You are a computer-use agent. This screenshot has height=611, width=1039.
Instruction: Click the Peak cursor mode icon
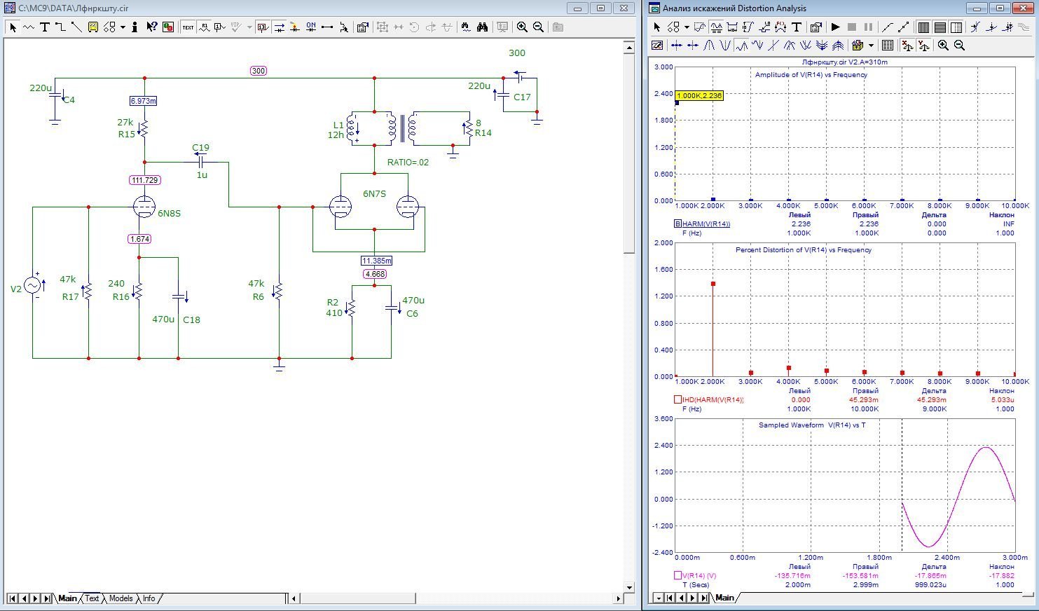coord(709,46)
